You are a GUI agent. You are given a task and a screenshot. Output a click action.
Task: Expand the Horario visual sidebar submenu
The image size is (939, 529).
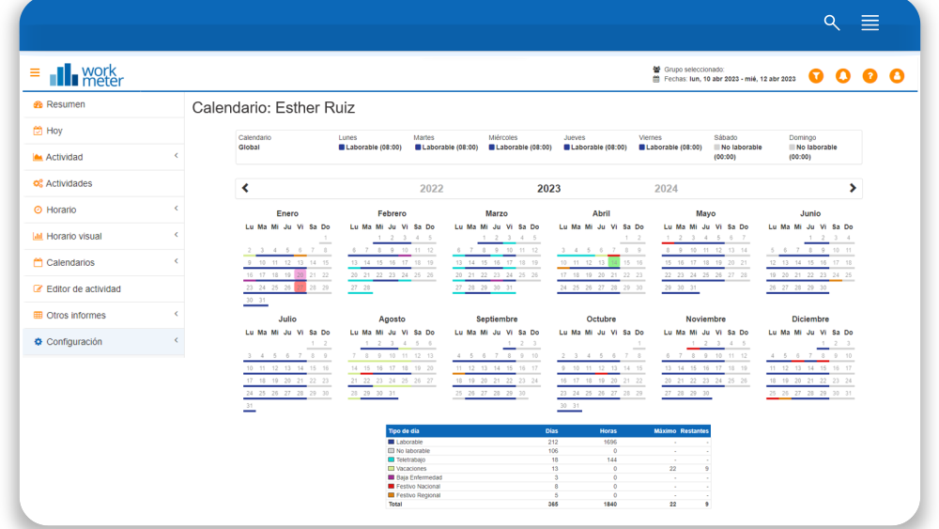coord(176,235)
